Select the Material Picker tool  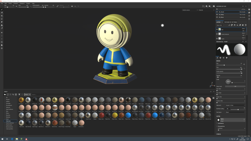coord(2,28)
